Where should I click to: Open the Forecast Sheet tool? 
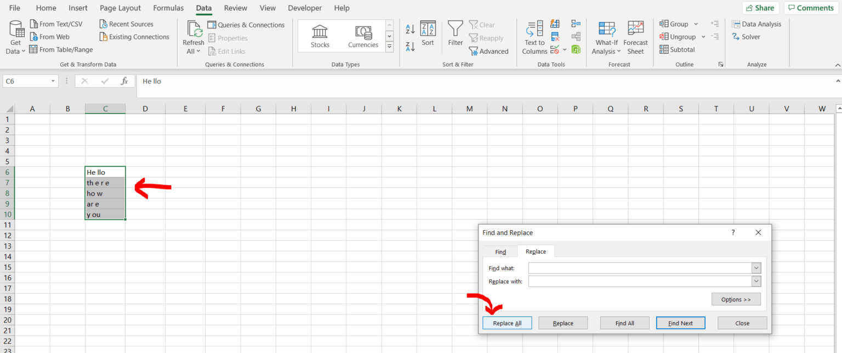click(635, 37)
